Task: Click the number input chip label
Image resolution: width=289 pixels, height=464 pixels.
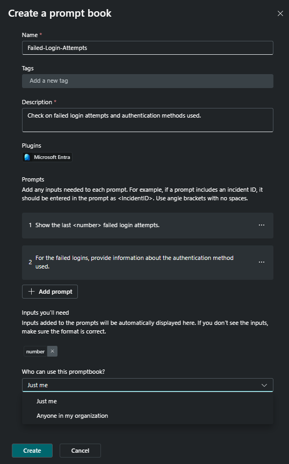Action: tap(35, 352)
